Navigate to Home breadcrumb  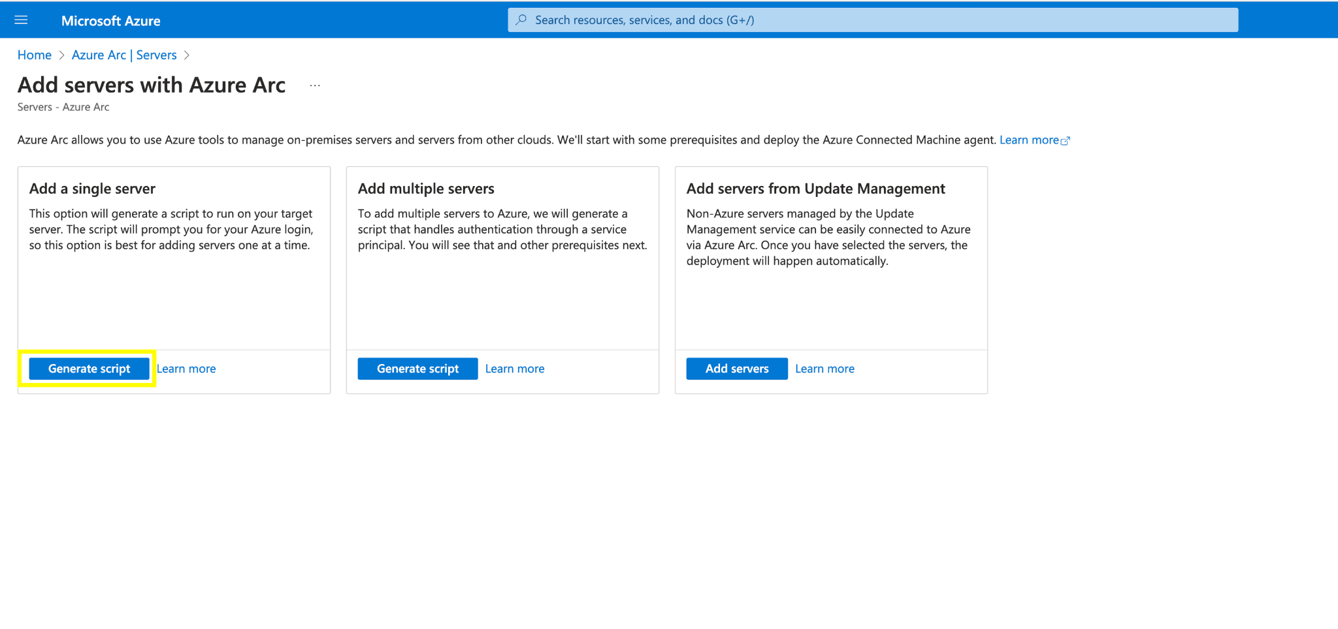34,55
